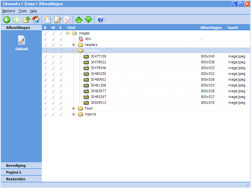Click the New document toolbar icon
251x188 pixels.
48,20
